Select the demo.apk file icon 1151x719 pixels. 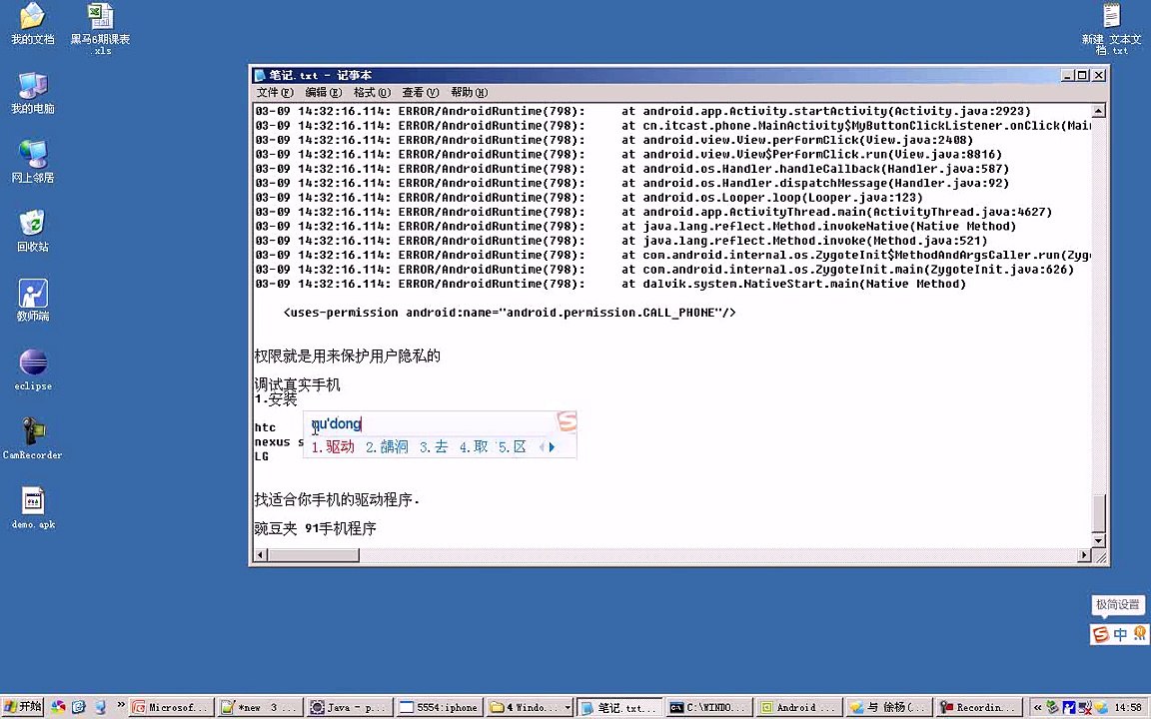pos(33,508)
